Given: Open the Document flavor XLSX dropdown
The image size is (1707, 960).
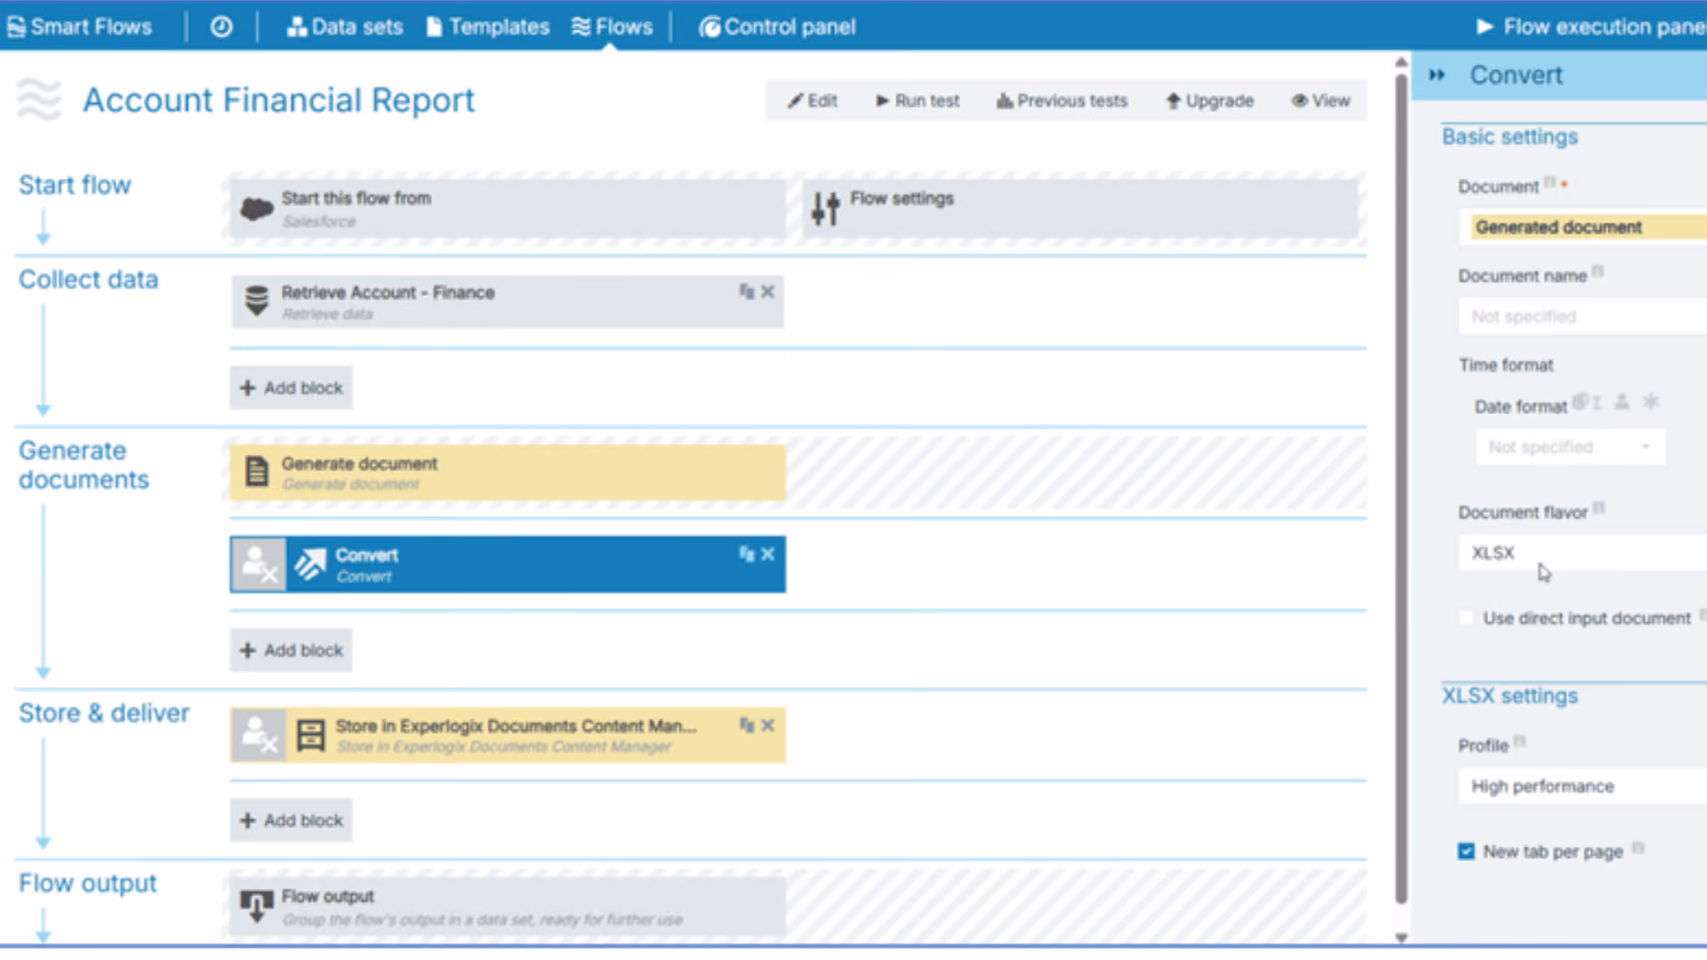Looking at the screenshot, I should click(1583, 553).
